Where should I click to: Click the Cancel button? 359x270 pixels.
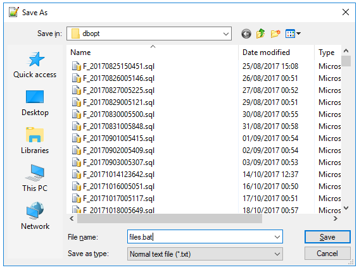327,254
